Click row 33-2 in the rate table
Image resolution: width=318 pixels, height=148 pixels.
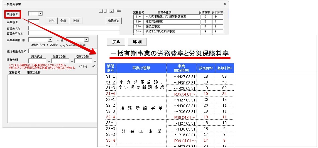coord(170,129)
